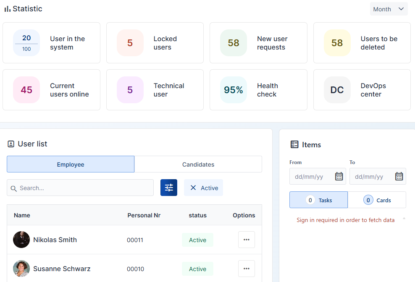Click the Health check 95% badge
Image resolution: width=415 pixels, height=282 pixels.
(x=234, y=90)
